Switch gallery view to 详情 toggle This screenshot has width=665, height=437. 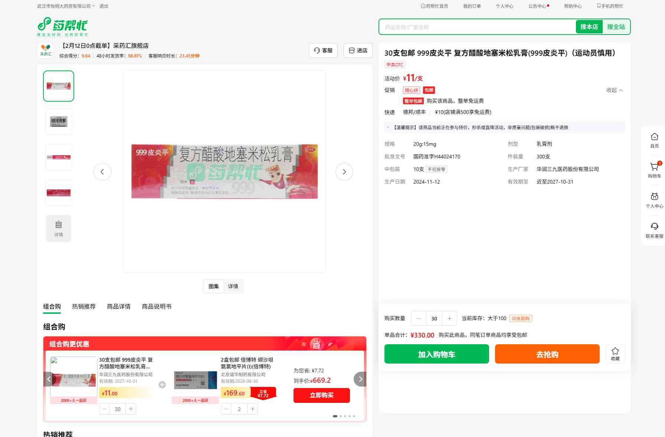coord(233,286)
